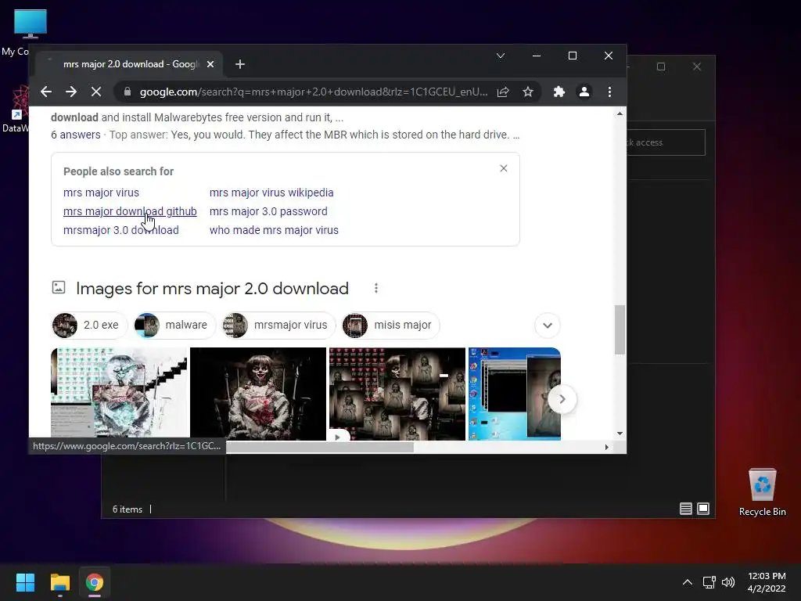Click the page vertical scrollbar thumb

coord(620,329)
